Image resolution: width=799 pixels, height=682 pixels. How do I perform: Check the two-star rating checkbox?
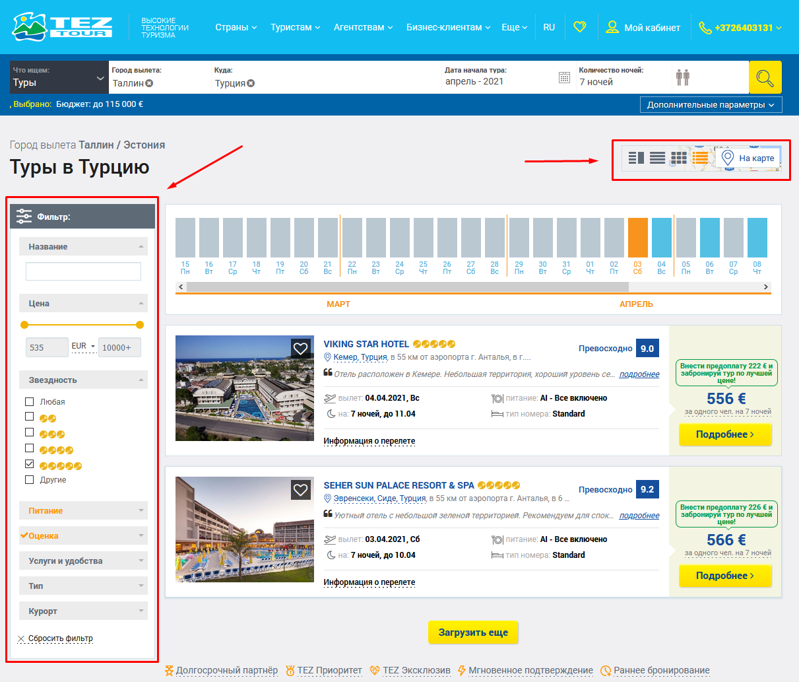point(29,416)
